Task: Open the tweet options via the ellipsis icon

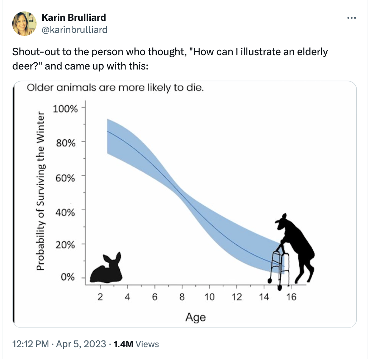Action: [x=352, y=17]
